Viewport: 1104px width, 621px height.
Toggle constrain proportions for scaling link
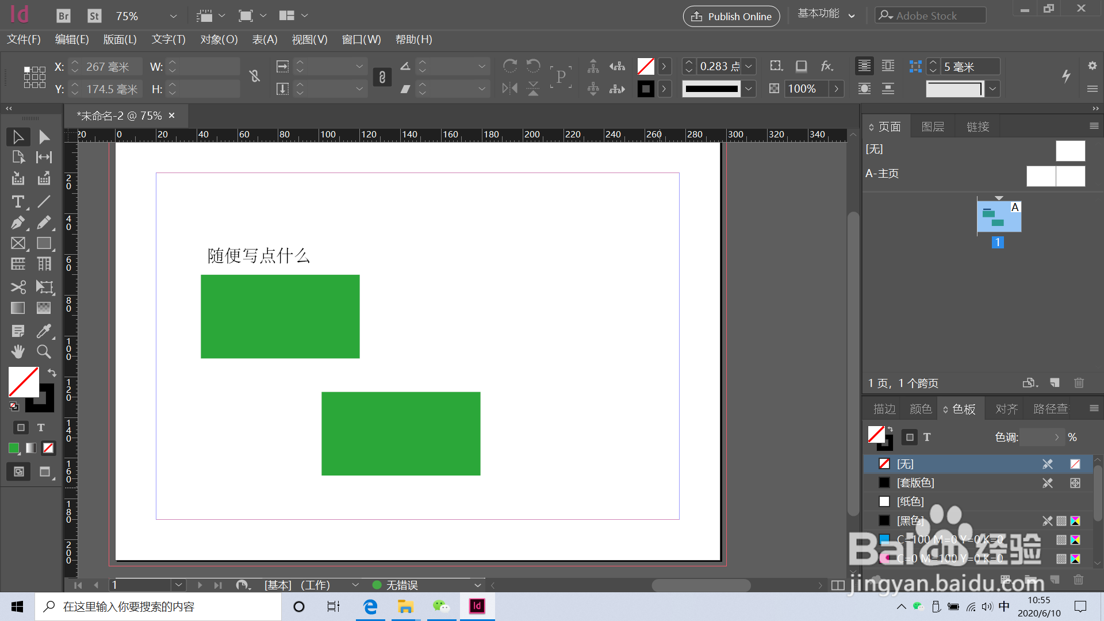click(382, 77)
